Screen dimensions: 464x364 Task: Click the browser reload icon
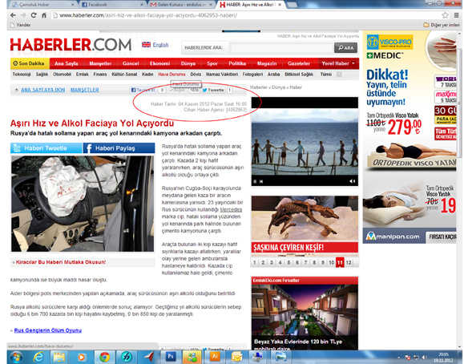coord(34,15)
